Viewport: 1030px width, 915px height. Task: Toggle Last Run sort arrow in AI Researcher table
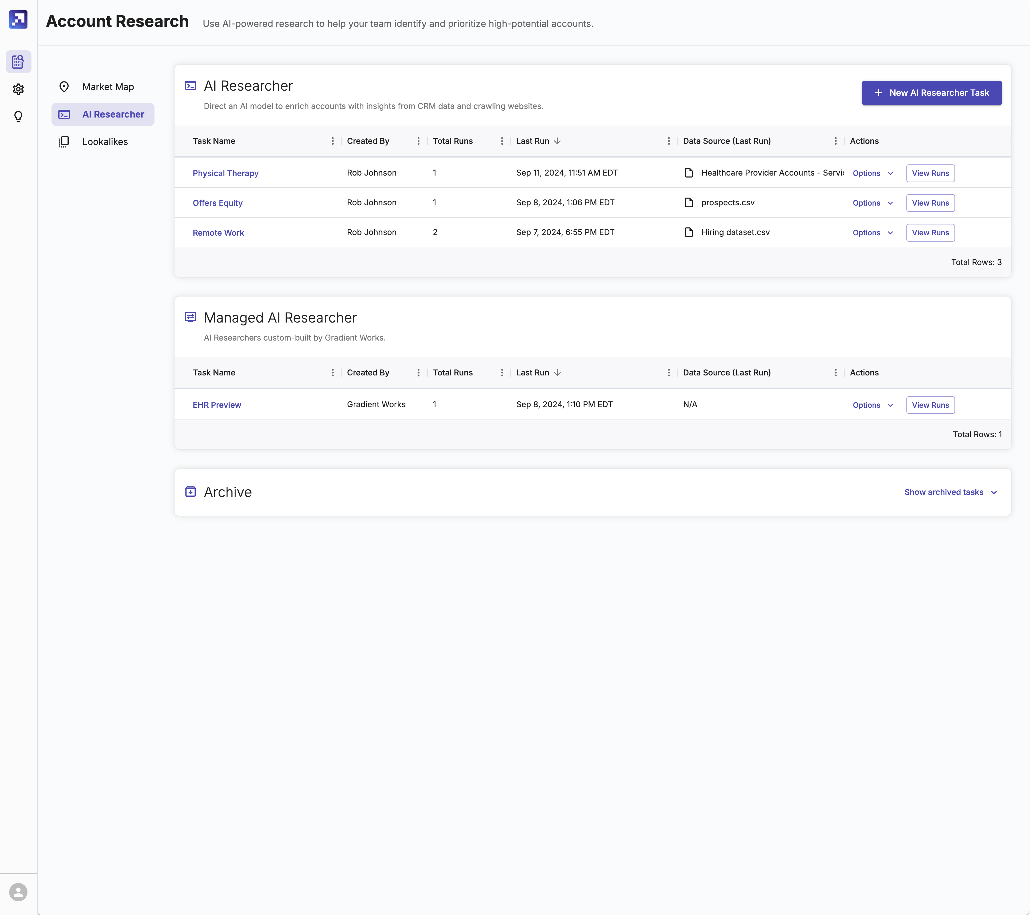557,141
